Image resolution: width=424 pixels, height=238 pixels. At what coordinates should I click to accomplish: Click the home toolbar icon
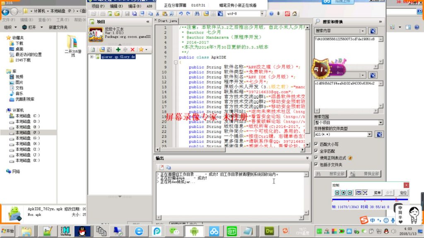tap(294, 14)
